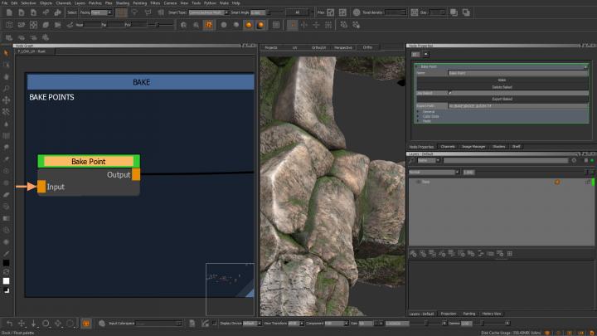This screenshot has height=336, width=597.
Task: Open the Image Manager tab
Action: (x=474, y=146)
